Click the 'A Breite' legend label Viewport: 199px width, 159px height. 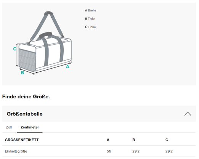[90, 10]
